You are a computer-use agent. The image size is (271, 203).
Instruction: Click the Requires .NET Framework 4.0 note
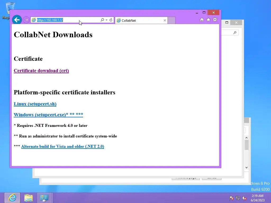[51, 126]
